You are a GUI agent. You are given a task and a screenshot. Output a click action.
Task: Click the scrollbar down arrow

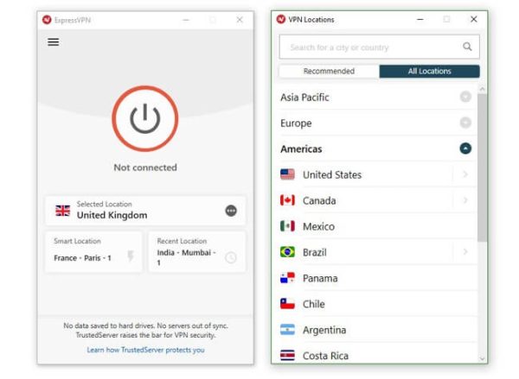[482, 358]
